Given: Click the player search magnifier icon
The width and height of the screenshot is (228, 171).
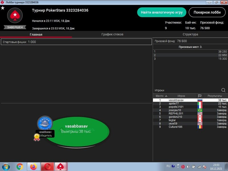Looking at the screenshot, I should (x=223, y=90).
